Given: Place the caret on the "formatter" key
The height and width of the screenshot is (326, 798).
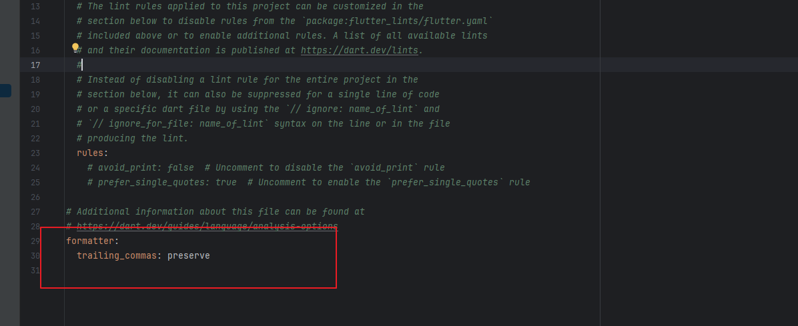Looking at the screenshot, I should tap(90, 241).
